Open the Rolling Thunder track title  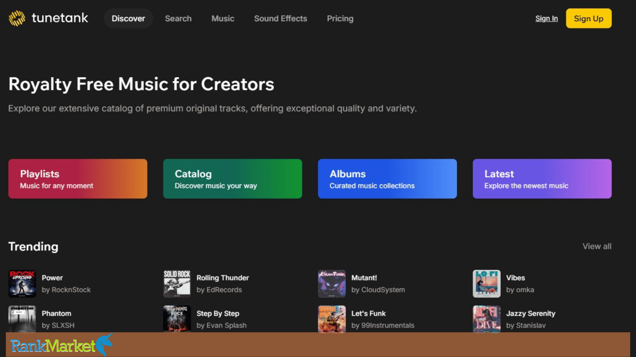[223, 278]
